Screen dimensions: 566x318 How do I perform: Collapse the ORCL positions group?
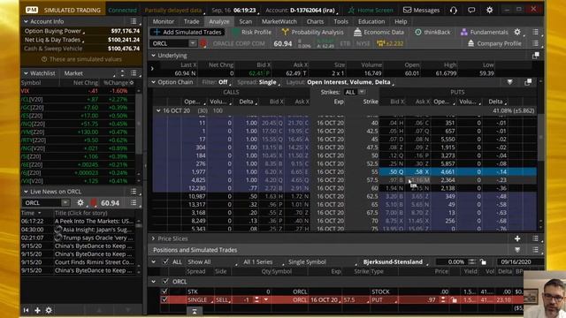153,282
